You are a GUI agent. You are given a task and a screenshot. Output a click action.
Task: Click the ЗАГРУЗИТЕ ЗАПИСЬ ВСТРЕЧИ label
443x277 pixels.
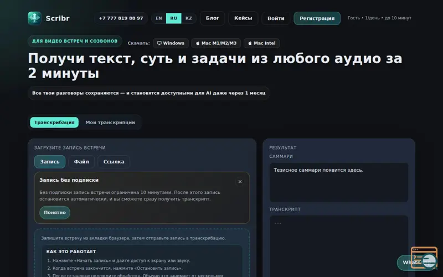[70, 148]
